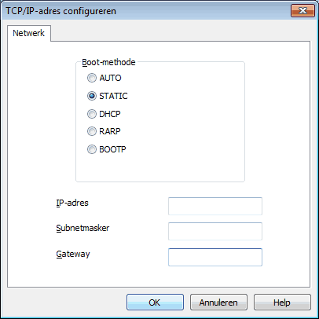Open the Netwerk tab
Image resolution: width=319 pixels, height=319 pixels.
click(x=29, y=33)
